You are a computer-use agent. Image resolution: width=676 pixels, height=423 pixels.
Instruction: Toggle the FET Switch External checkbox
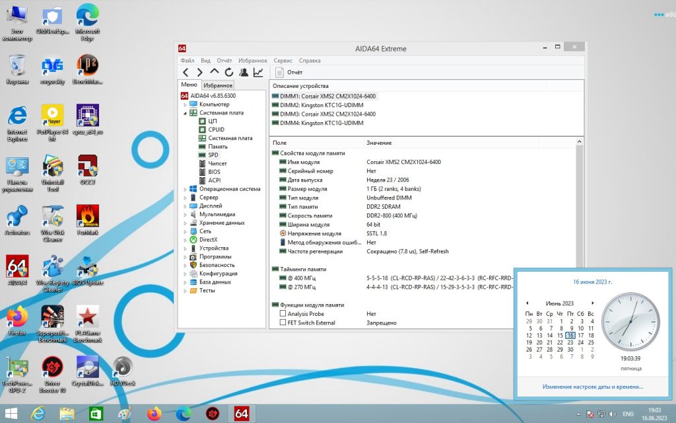pos(283,323)
